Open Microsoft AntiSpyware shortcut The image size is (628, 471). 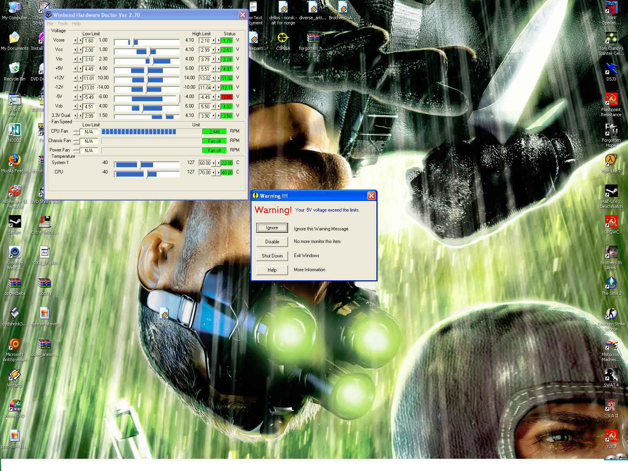(x=15, y=350)
